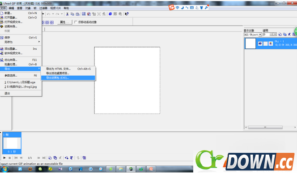Viewport: 297px width, 173px height.
Task: Click the red-blue icon left of crop
Action: tap(89, 14)
